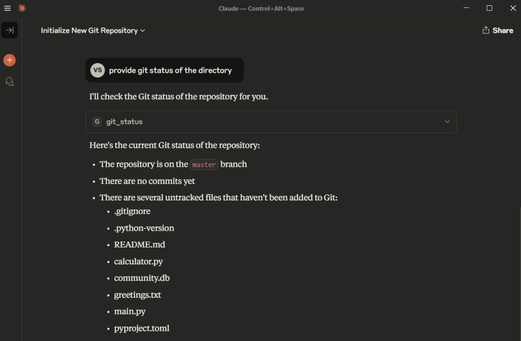Viewport: 521px width, 341px height.
Task: Click the vertical scrollbar on the right
Action: 519,270
